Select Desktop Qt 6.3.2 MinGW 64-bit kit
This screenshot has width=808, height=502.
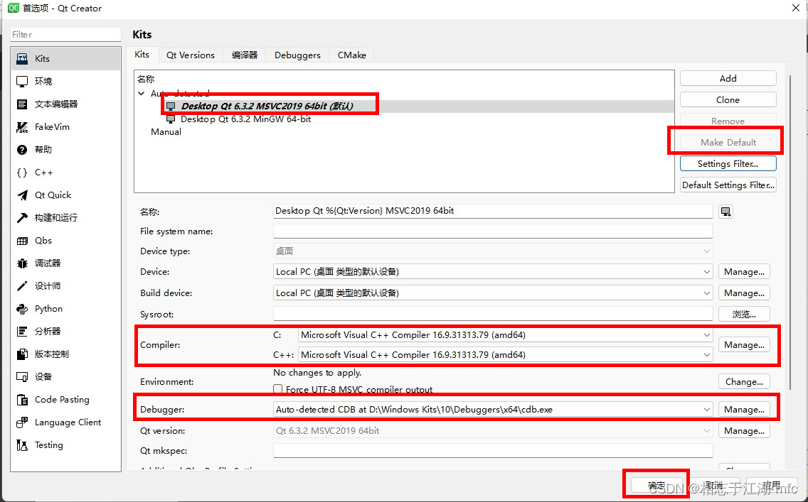(245, 119)
